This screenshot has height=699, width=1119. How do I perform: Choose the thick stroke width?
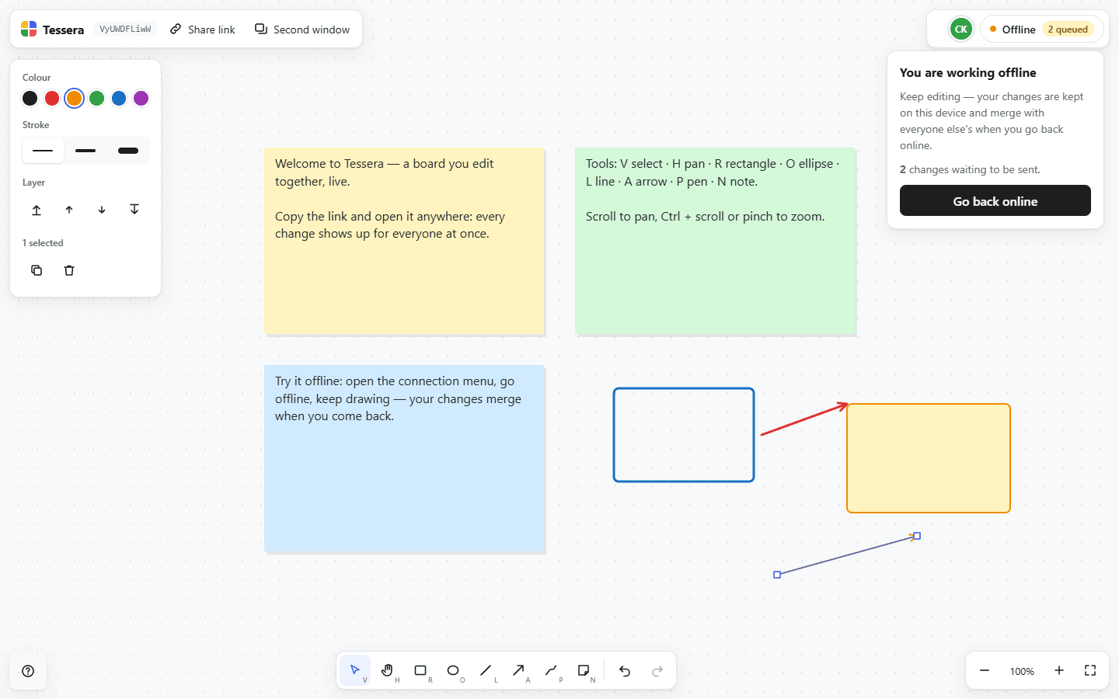tap(128, 151)
